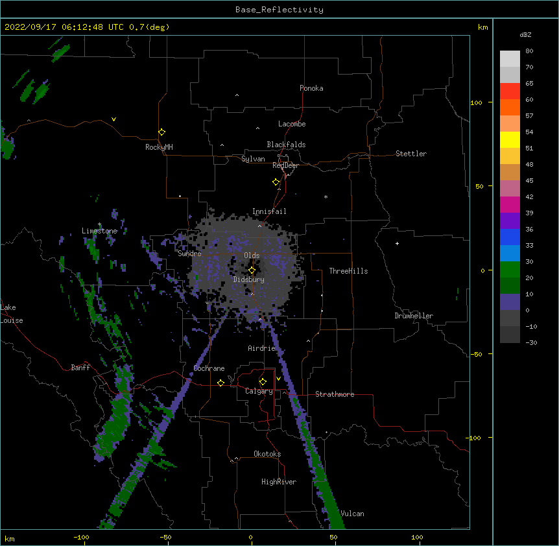559x546 pixels.
Task: Click the white asterisk marker above Limestone
Action: tap(100, 224)
